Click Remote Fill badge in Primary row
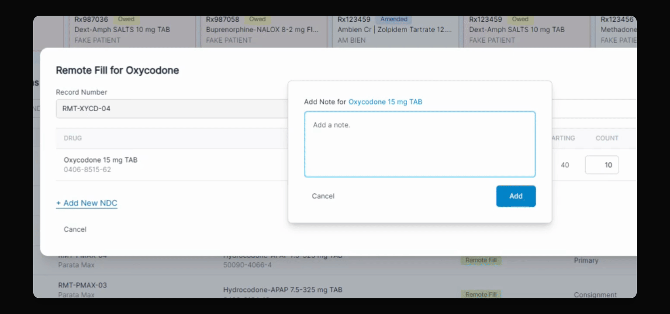 pos(481,260)
